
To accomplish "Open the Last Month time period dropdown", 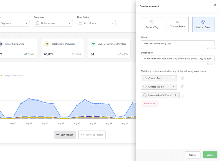I will 96,23.
